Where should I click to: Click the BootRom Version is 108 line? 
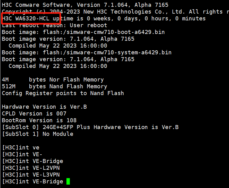pyautogui.click(x=39, y=120)
